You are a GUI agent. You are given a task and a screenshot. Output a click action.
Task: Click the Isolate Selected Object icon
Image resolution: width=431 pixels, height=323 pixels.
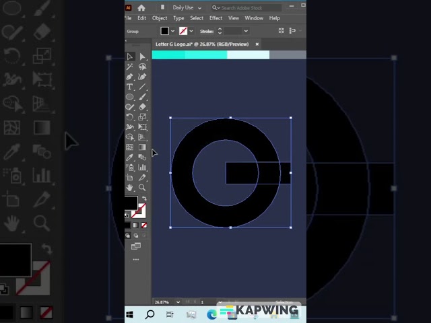click(281, 31)
